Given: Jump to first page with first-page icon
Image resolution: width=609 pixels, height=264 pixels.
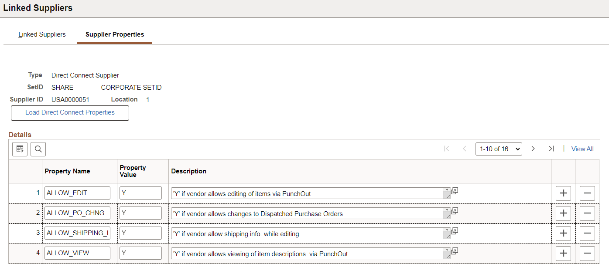Looking at the screenshot, I should (447, 149).
